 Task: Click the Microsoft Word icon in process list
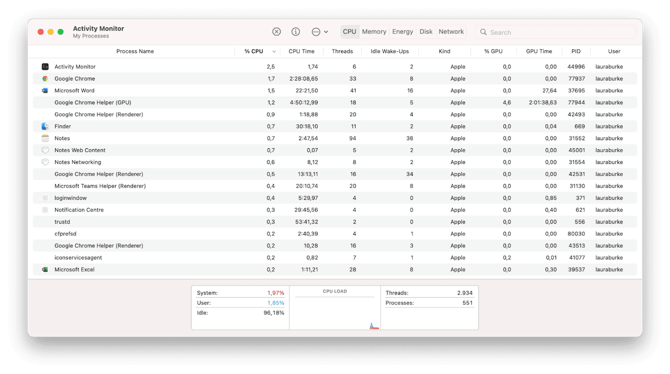45,91
